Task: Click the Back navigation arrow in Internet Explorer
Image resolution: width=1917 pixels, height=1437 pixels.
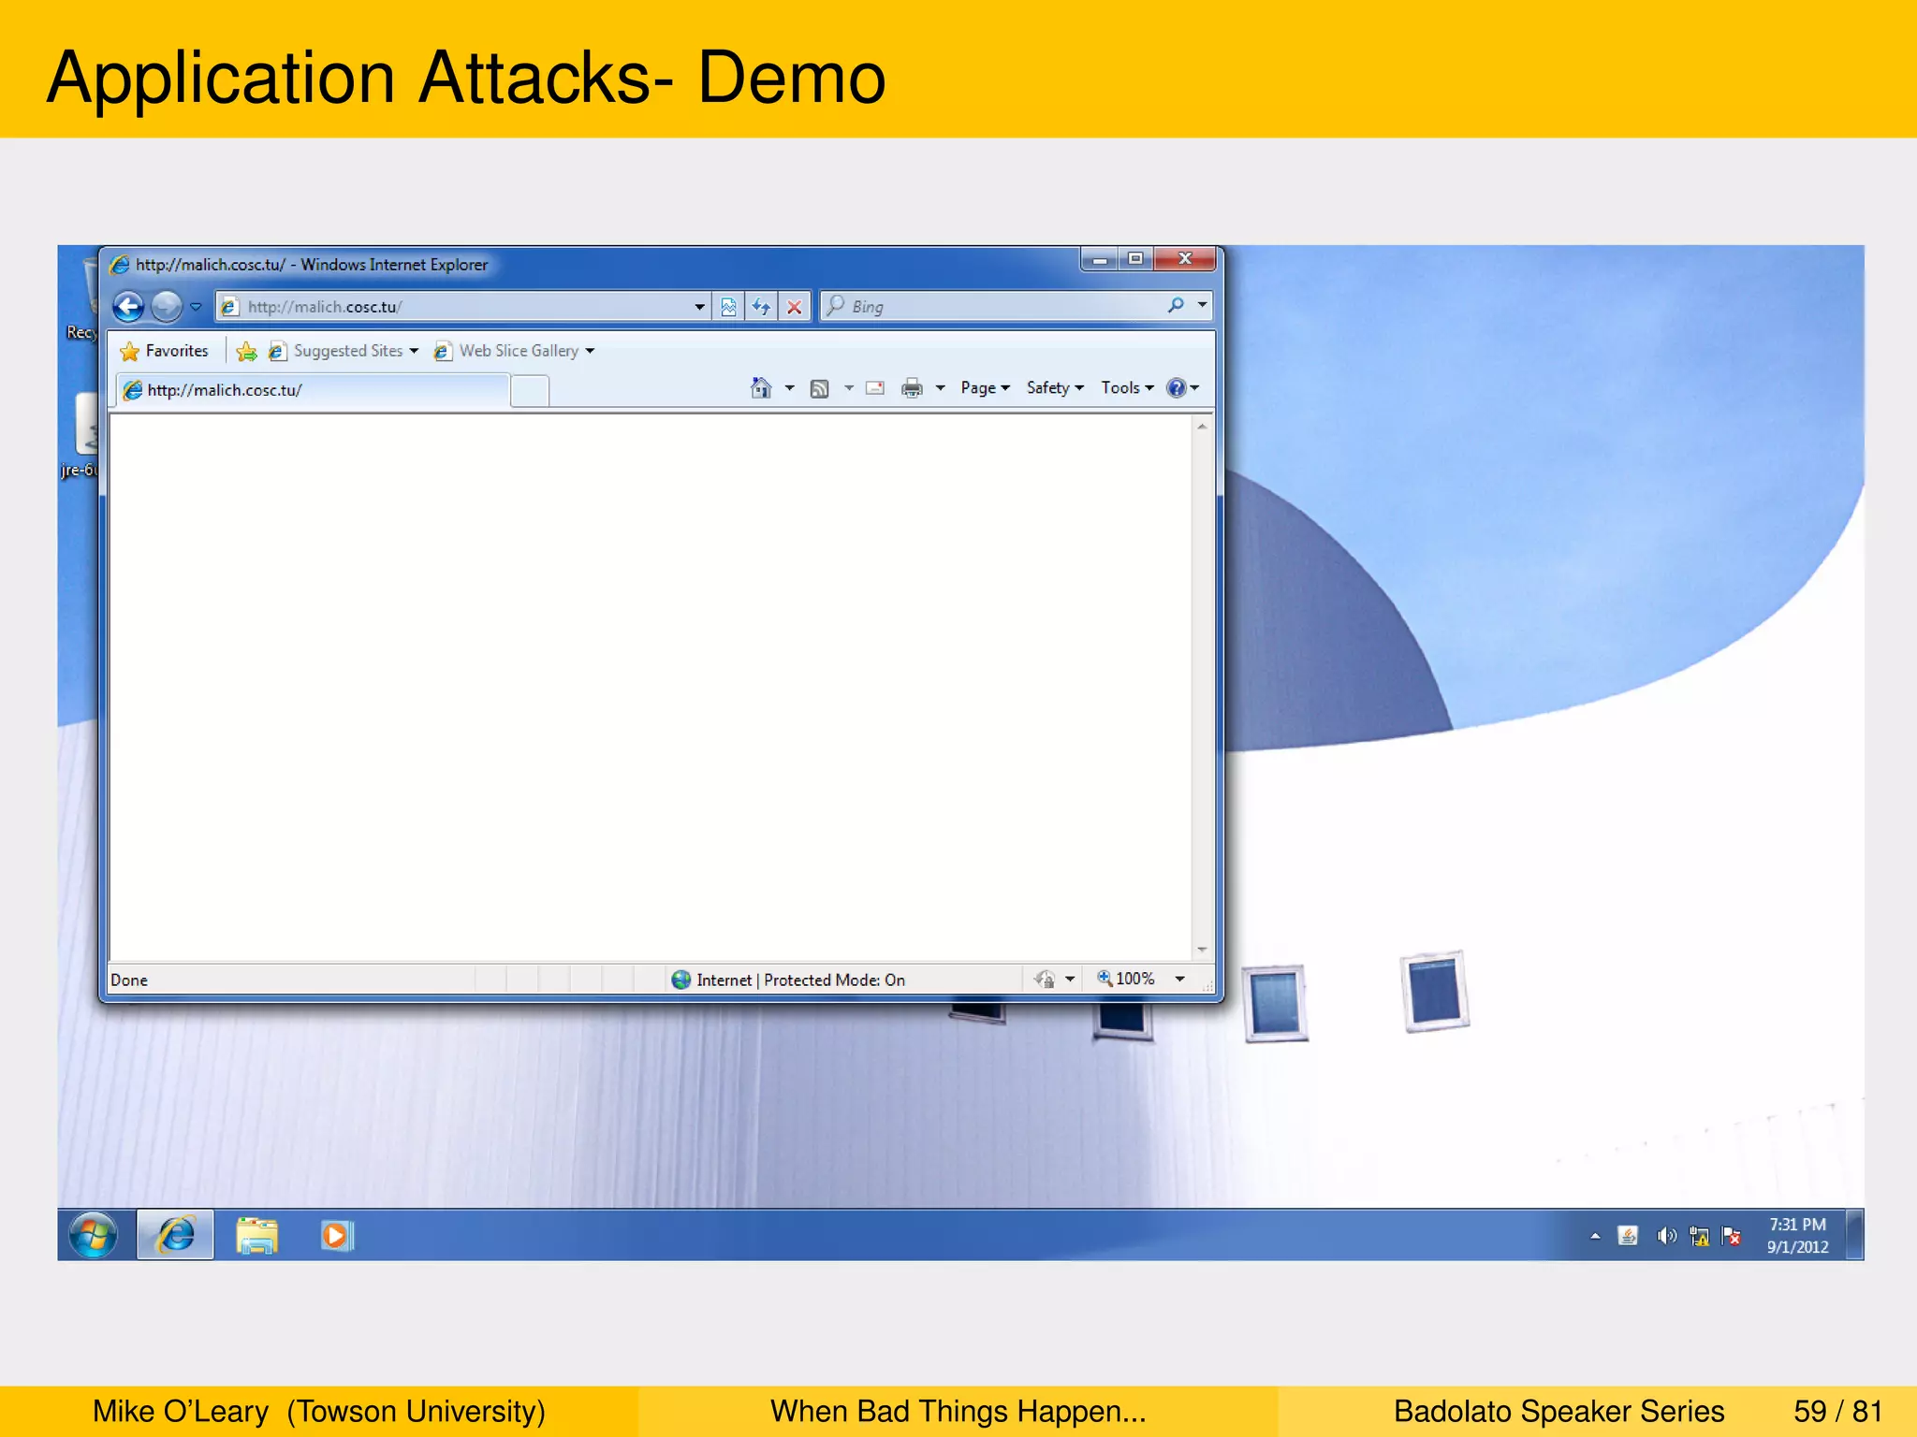Action: click(x=128, y=306)
